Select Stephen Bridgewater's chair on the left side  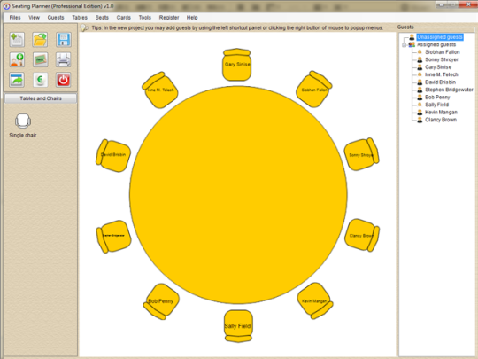(x=113, y=236)
